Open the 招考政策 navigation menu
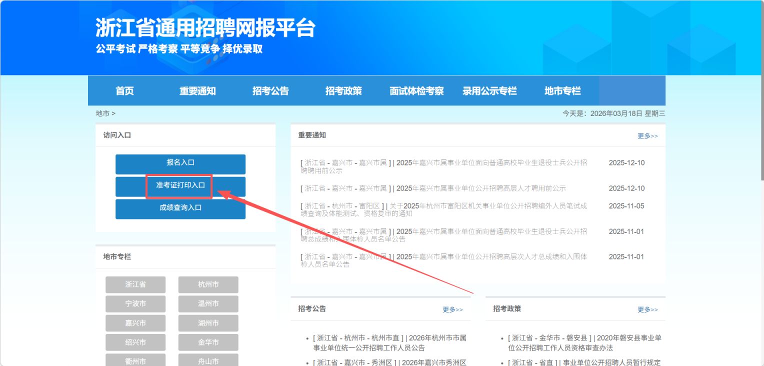The width and height of the screenshot is (764, 366). point(343,90)
